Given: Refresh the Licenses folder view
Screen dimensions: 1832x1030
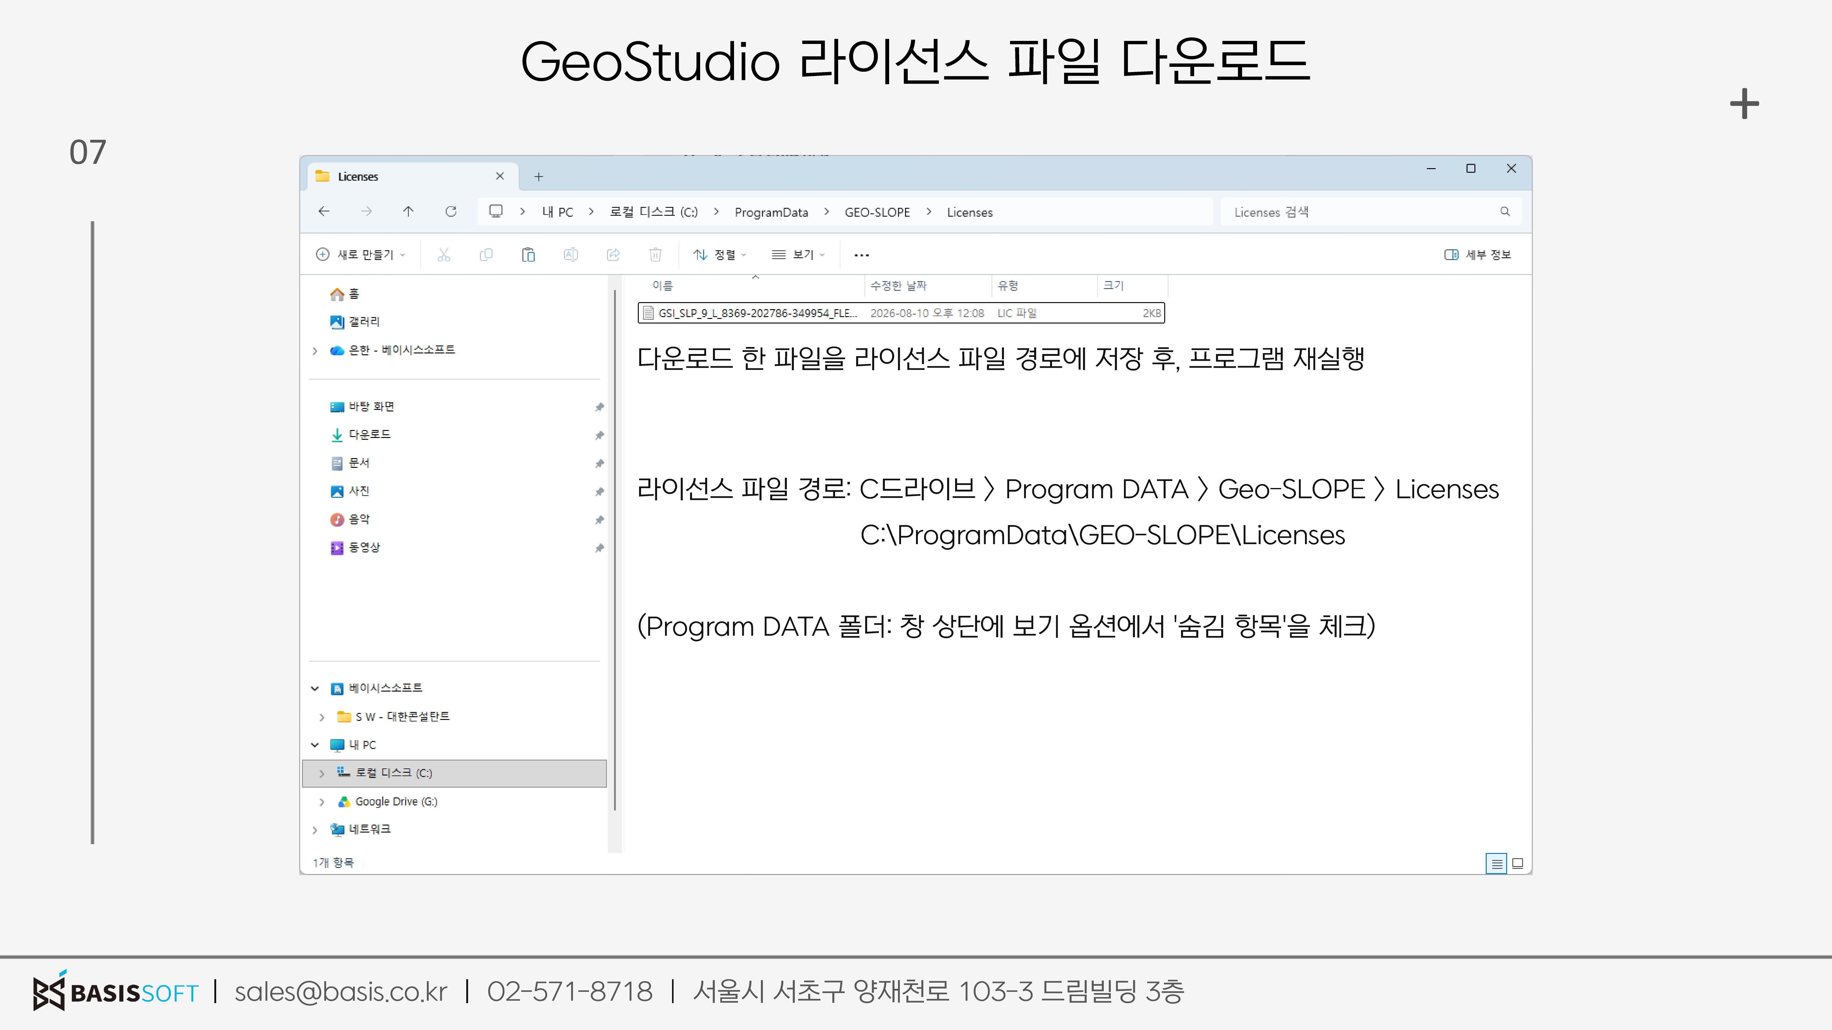Looking at the screenshot, I should point(451,211).
